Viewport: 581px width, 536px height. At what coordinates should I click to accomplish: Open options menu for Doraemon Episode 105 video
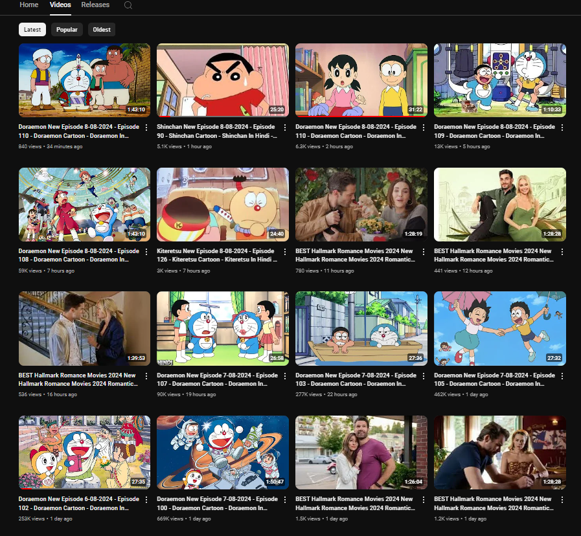click(x=562, y=376)
